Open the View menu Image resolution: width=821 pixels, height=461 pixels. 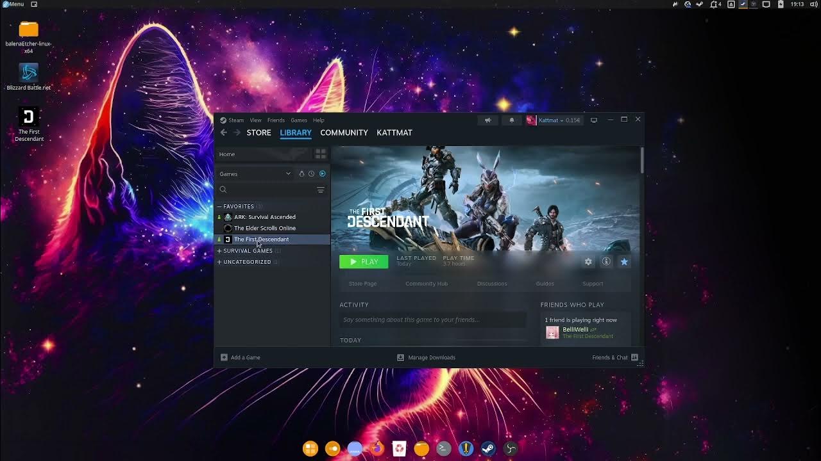255,120
